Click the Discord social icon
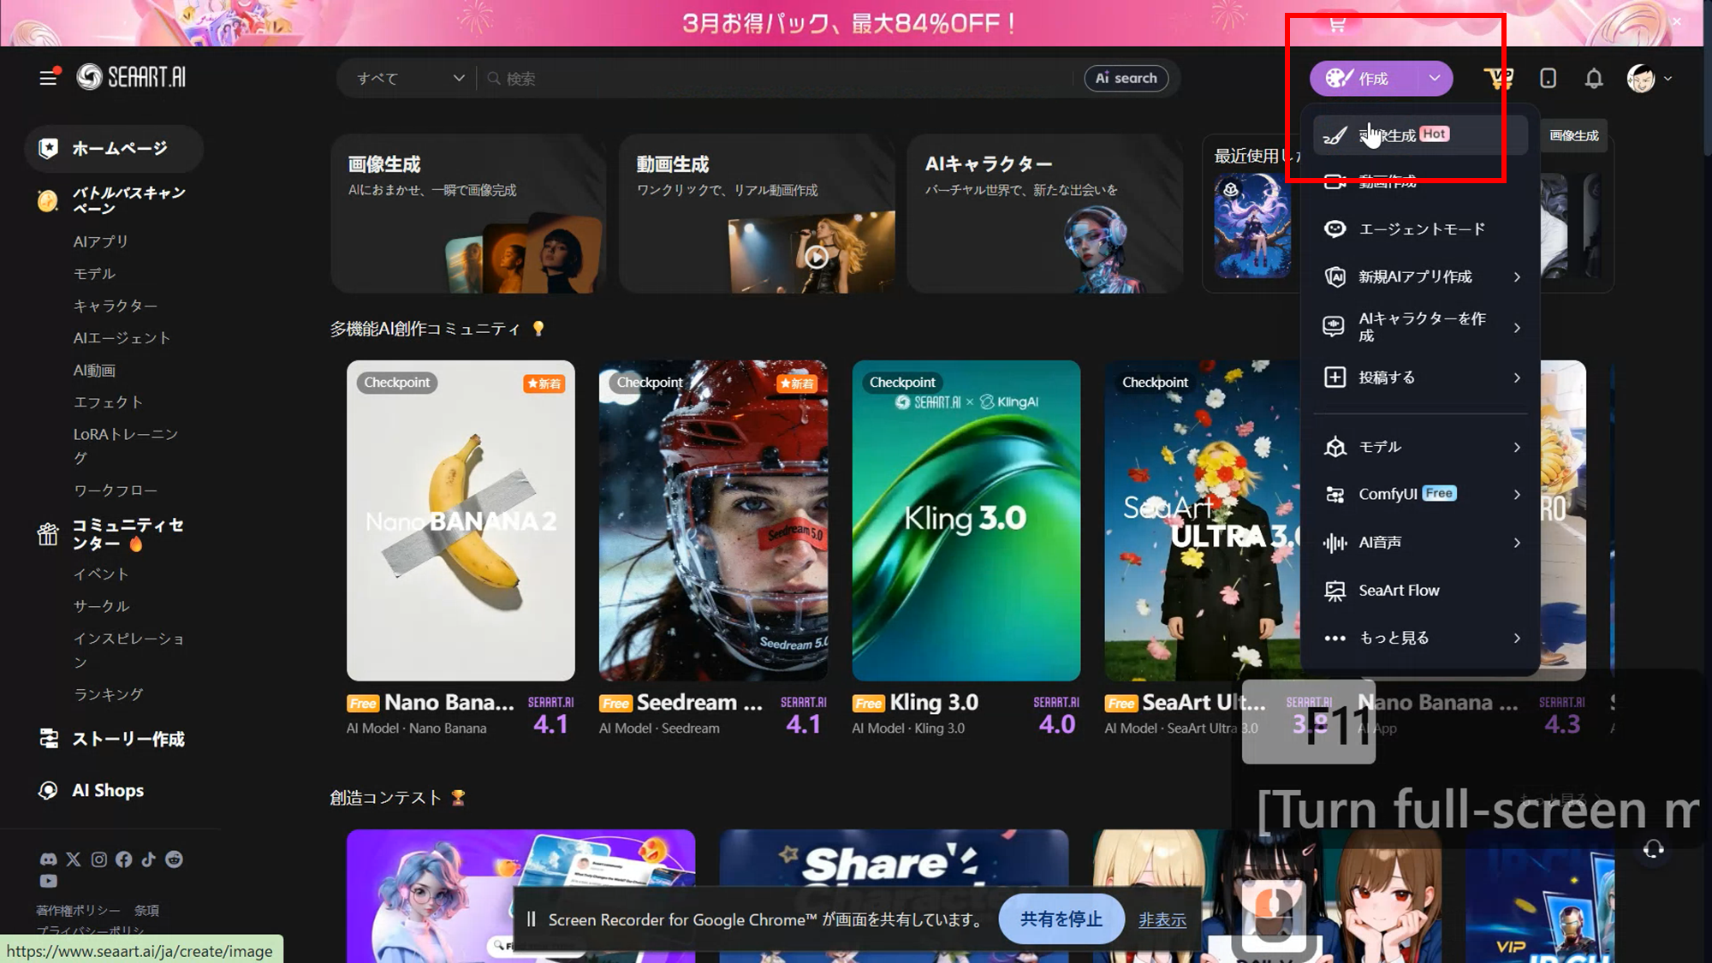 (x=49, y=859)
